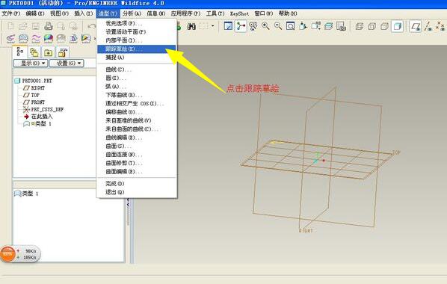Select 在此插入 marker in model tree

pos(38,117)
